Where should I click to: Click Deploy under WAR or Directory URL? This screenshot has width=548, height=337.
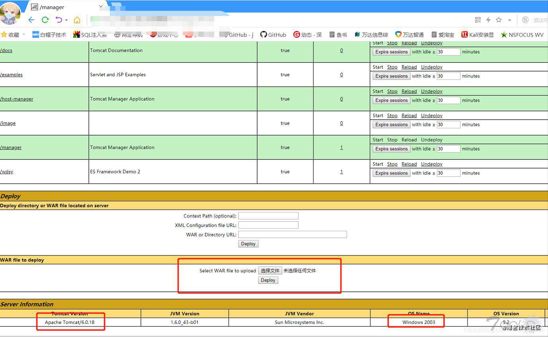point(248,244)
